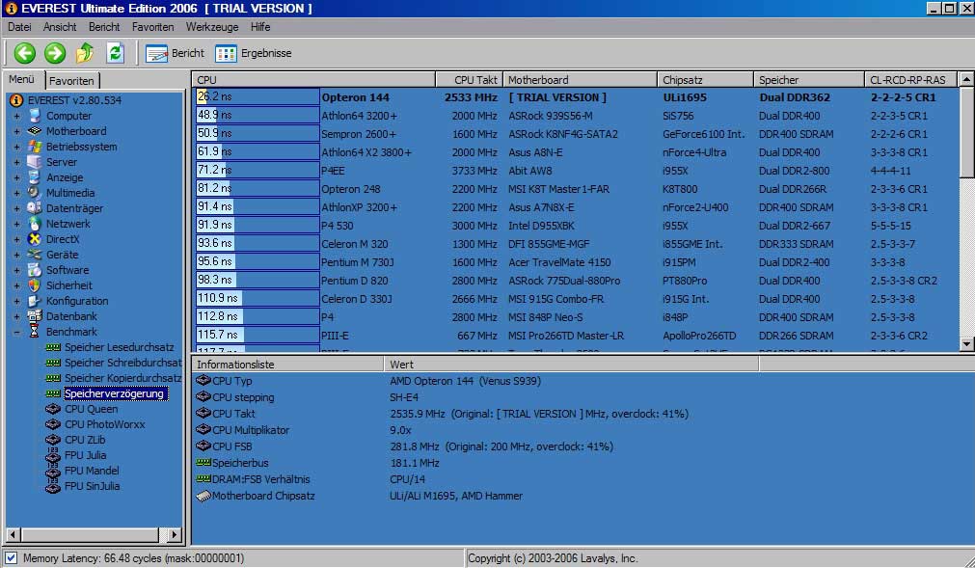975x568 pixels.
Task: Select the Athlon64 3200+ result row
Action: (575, 116)
